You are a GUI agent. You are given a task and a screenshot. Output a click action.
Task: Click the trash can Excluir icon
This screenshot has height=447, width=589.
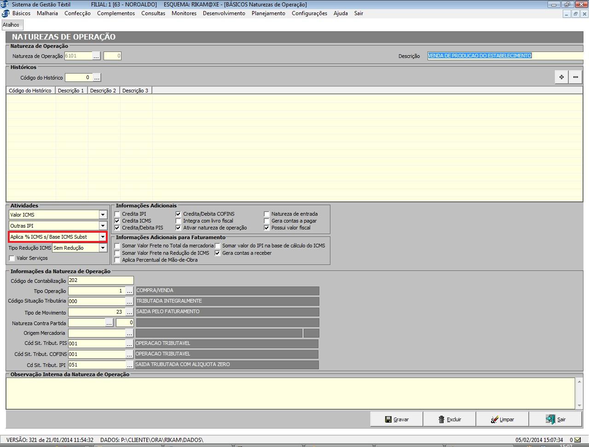(x=442, y=419)
